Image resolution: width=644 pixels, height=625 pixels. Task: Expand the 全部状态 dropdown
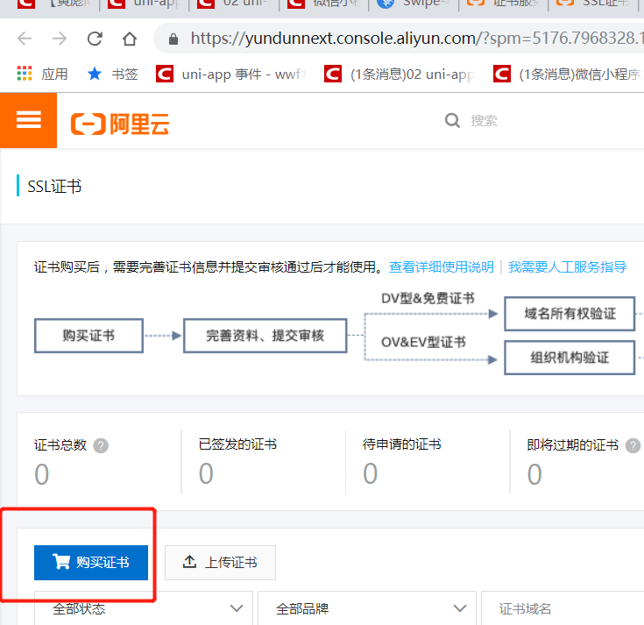click(x=144, y=608)
